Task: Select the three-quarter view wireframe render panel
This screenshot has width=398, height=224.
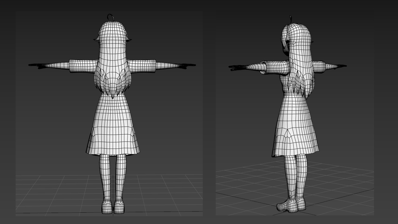Action: pos(295,114)
